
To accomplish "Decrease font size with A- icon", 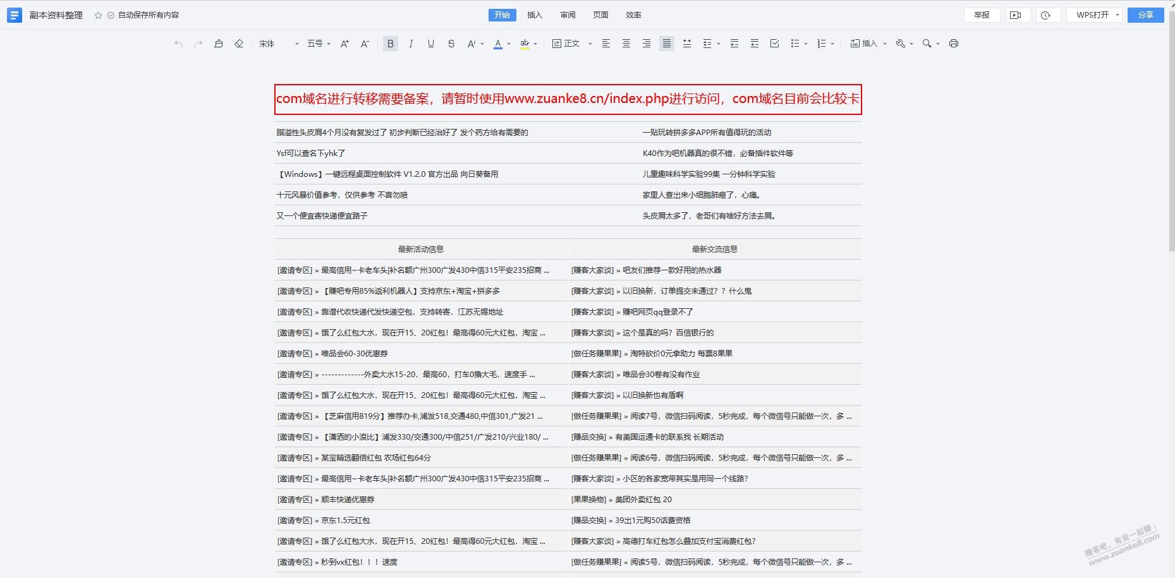I will pyautogui.click(x=365, y=44).
